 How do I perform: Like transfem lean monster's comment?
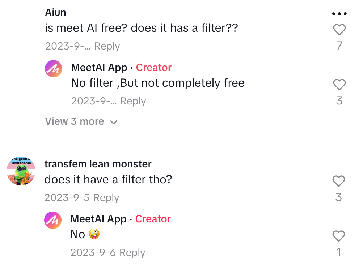click(x=339, y=181)
